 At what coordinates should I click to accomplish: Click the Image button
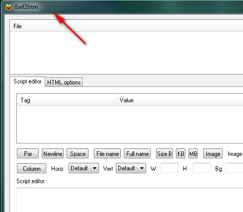click(213, 153)
